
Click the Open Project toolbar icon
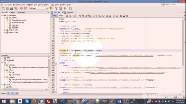(x=12, y=8)
